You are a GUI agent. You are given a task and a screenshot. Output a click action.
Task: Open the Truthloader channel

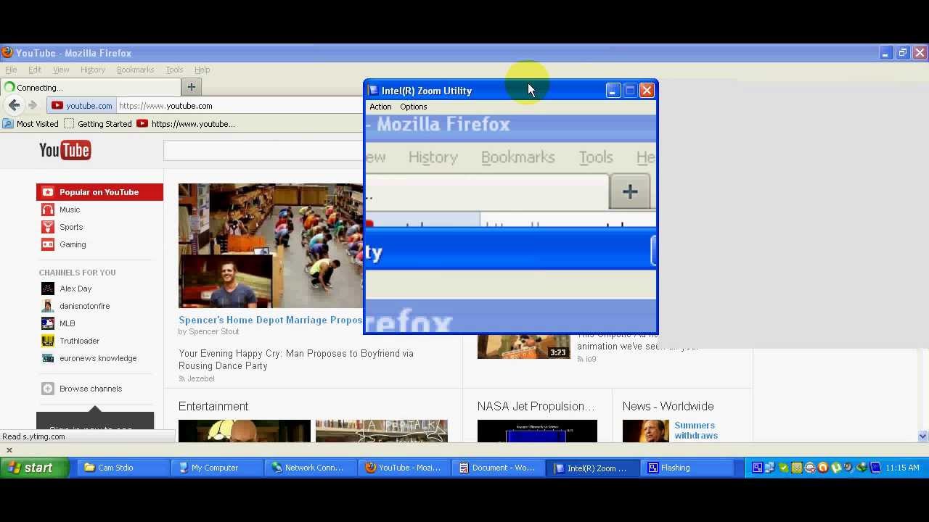[79, 341]
